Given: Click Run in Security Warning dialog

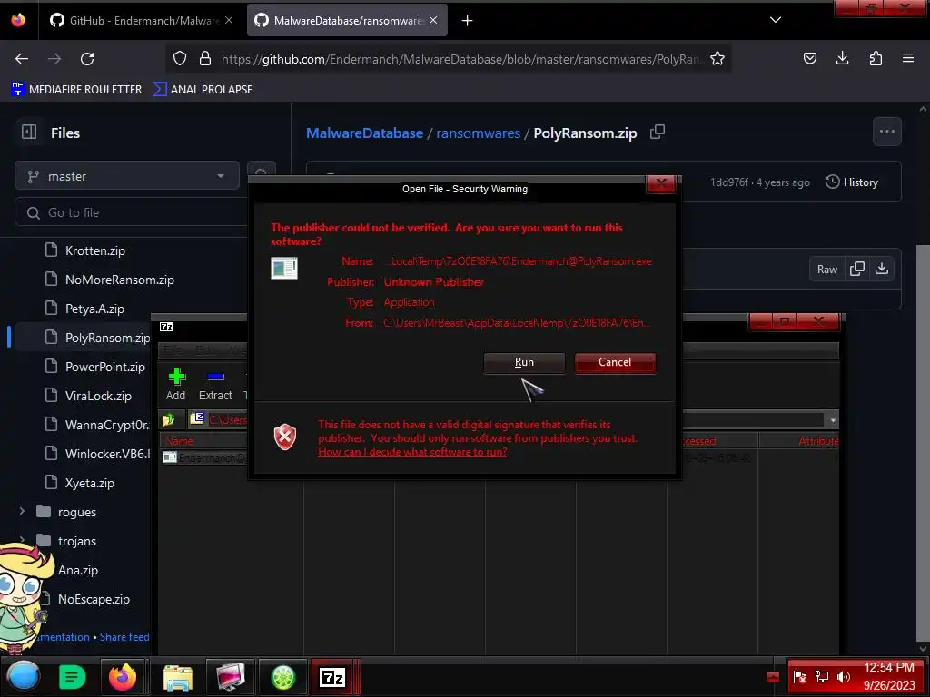Looking at the screenshot, I should 524,362.
